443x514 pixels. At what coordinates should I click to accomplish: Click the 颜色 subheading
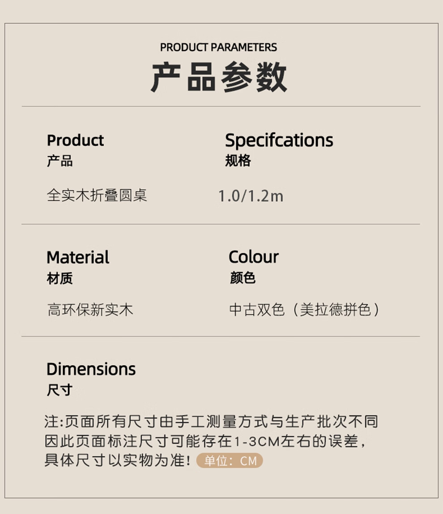(242, 278)
